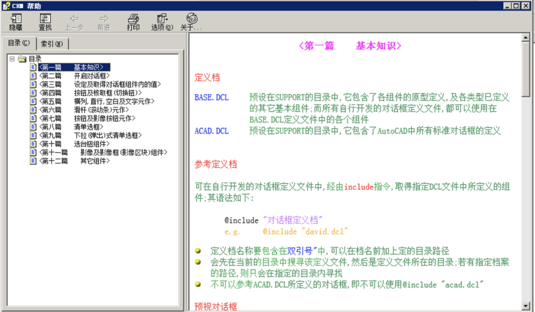Image resolution: width=535 pixels, height=312 pixels.
Task: Click the content scrollbar down arrow
Action: point(526,306)
